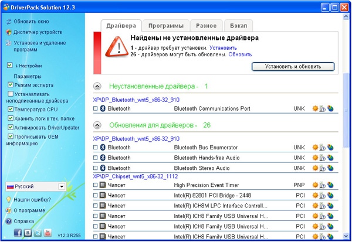Click the chipset icon on High Precision Event Timer row
Viewport: 352px width, 242px height.
[103, 185]
